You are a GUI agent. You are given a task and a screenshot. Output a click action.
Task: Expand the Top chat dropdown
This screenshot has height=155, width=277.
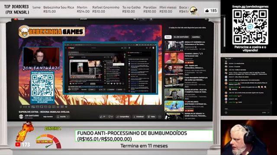click(x=229, y=59)
